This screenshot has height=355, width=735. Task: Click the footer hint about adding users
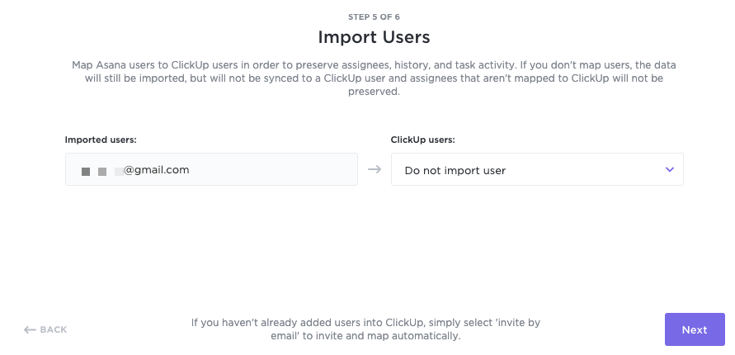coord(365,329)
